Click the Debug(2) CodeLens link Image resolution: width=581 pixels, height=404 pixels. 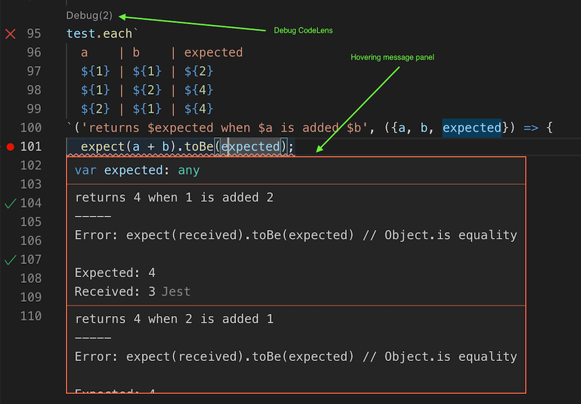[89, 15]
